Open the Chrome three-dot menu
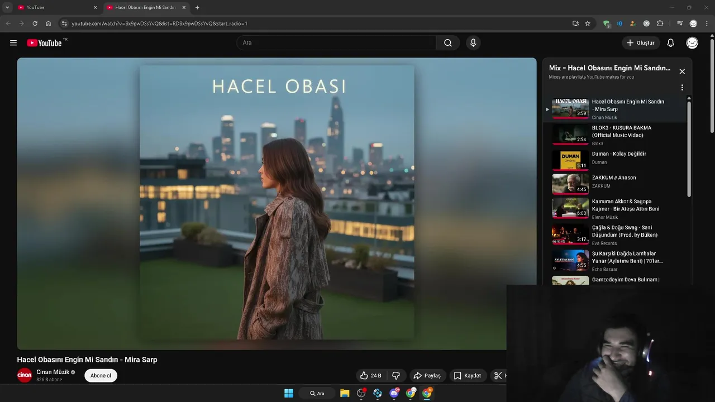This screenshot has height=402, width=715. point(707,23)
